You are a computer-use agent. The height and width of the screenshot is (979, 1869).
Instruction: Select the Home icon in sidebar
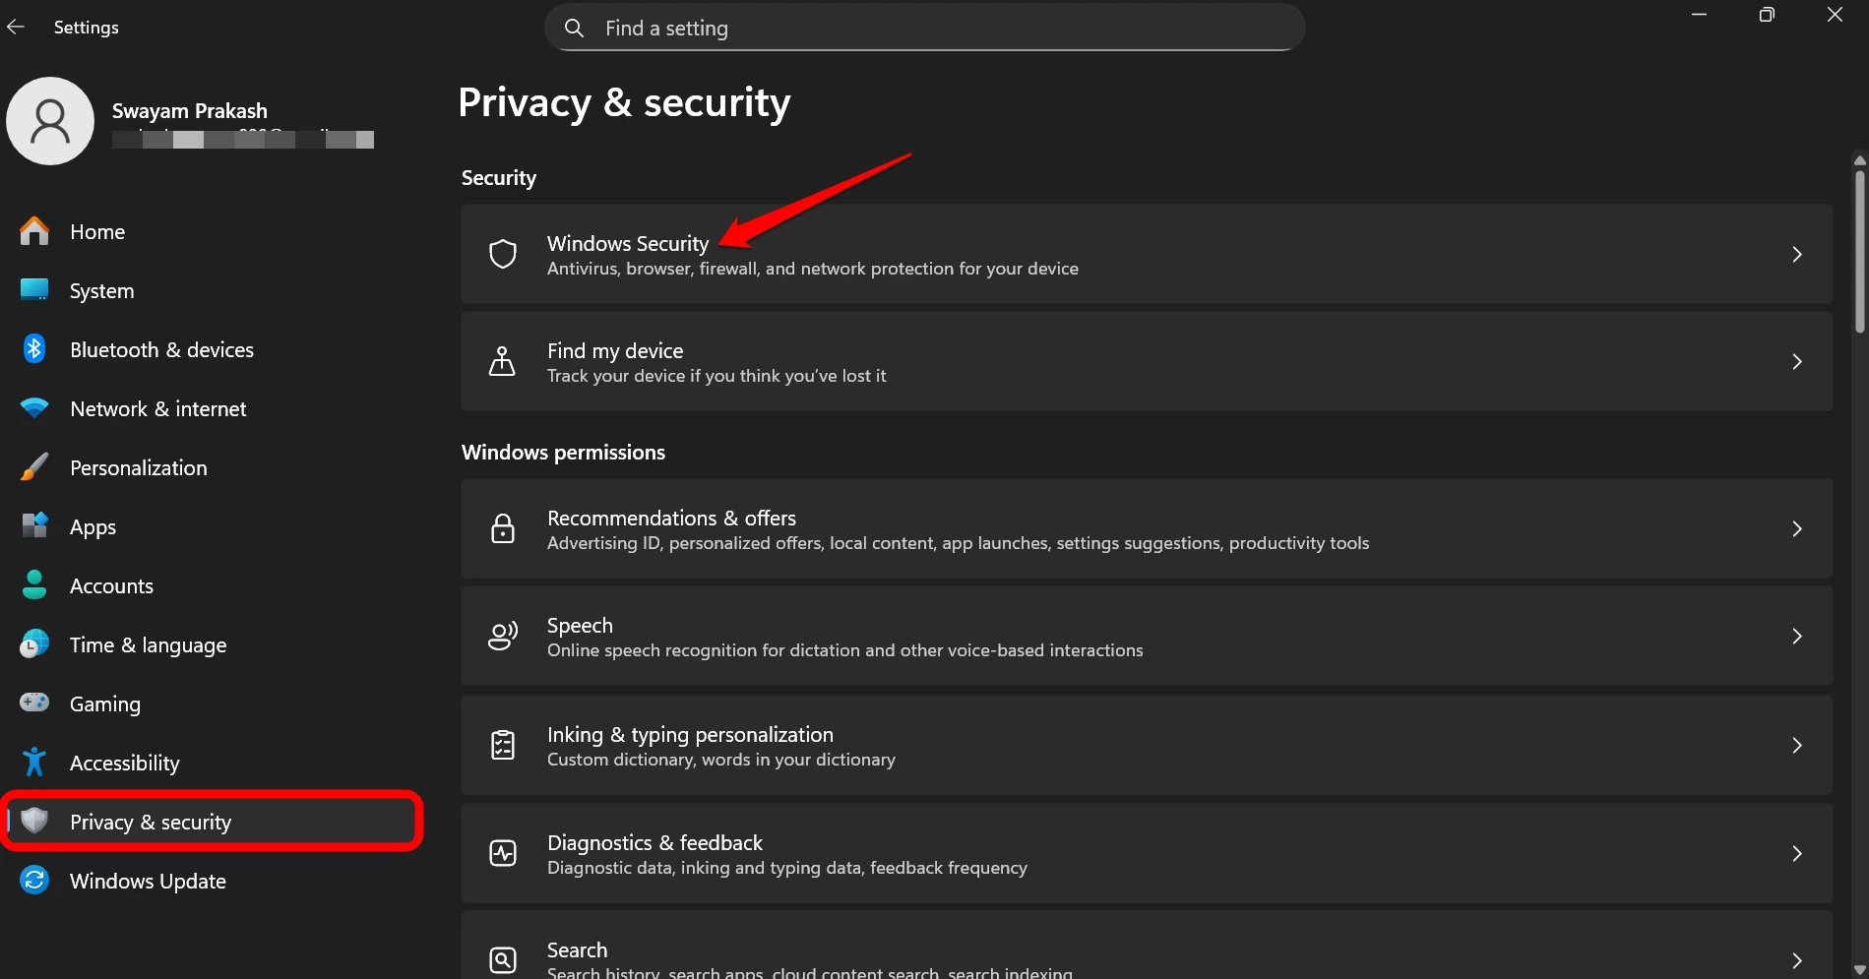pos(34,231)
